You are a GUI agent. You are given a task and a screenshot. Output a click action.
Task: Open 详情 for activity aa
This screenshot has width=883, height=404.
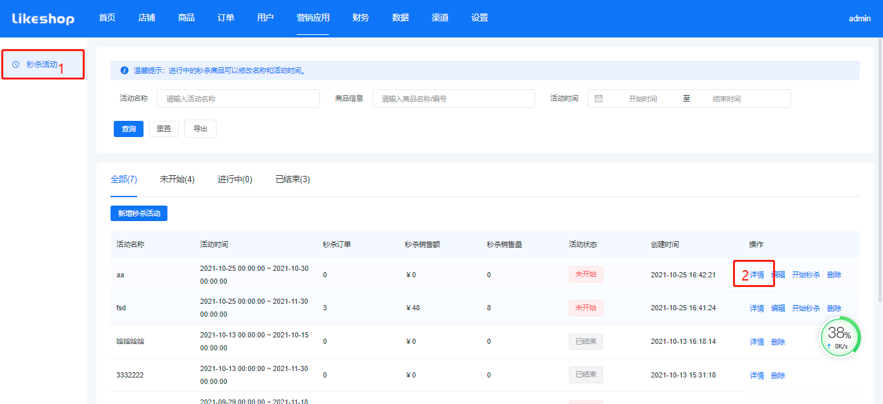point(757,275)
